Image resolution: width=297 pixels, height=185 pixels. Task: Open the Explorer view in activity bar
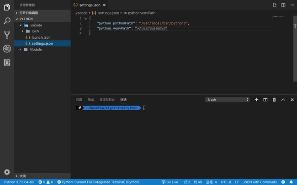point(7,7)
